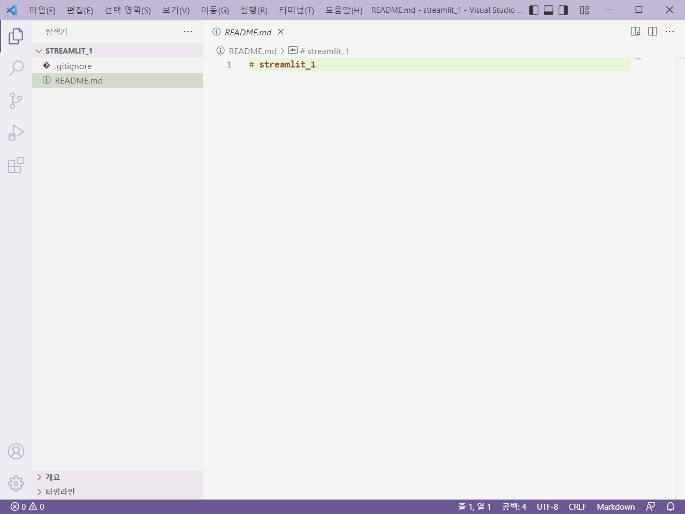Click line number 1 in the gutter
Image resolution: width=685 pixels, height=514 pixels.
tap(229, 65)
